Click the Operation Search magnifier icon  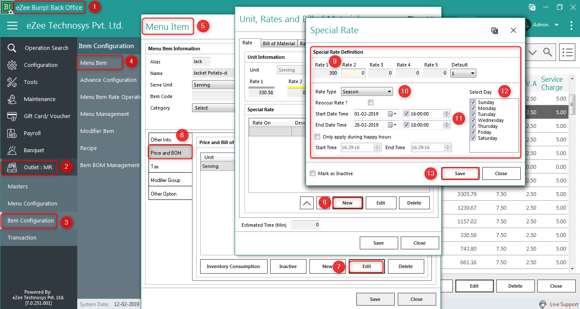coord(12,48)
